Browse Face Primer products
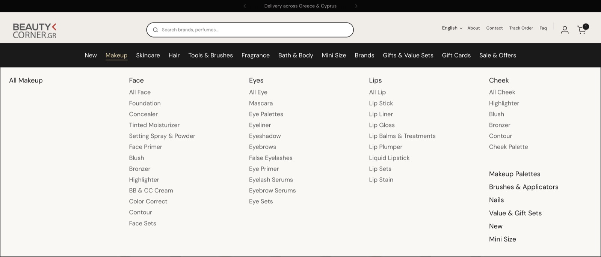Screen dimensions: 601x257 [x=146, y=147]
